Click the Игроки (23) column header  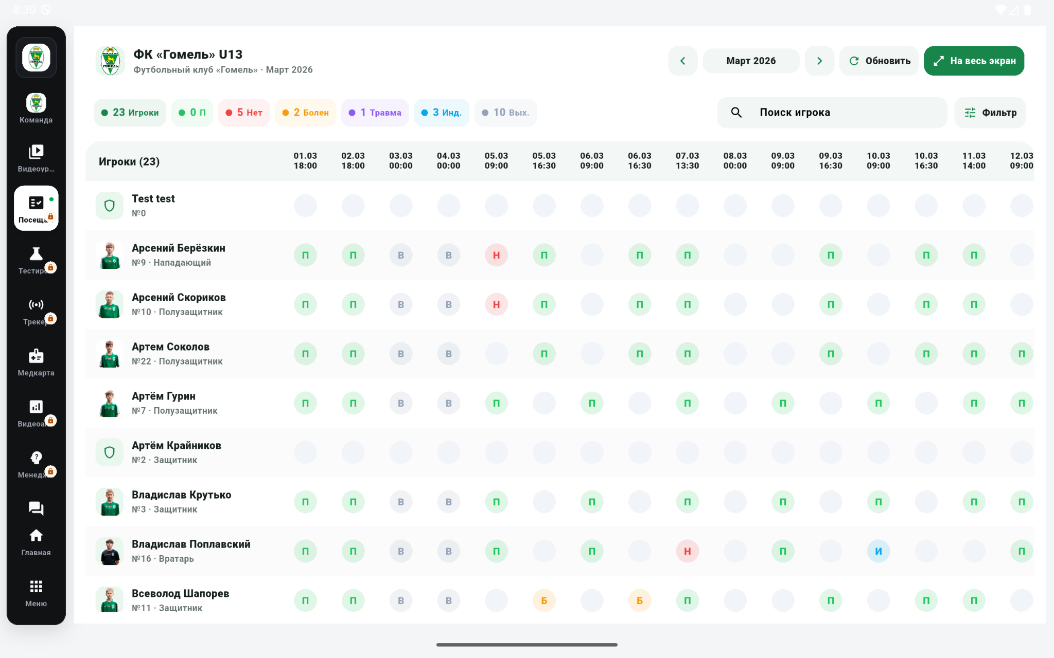click(x=129, y=161)
